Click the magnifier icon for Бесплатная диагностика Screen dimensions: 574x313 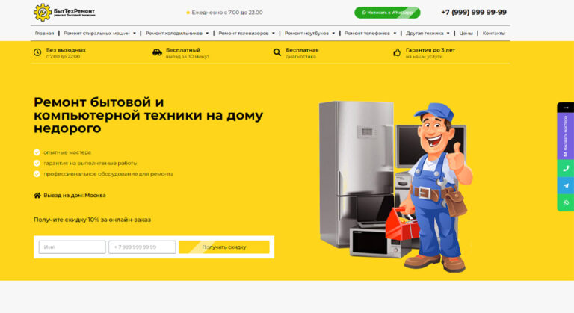point(277,52)
